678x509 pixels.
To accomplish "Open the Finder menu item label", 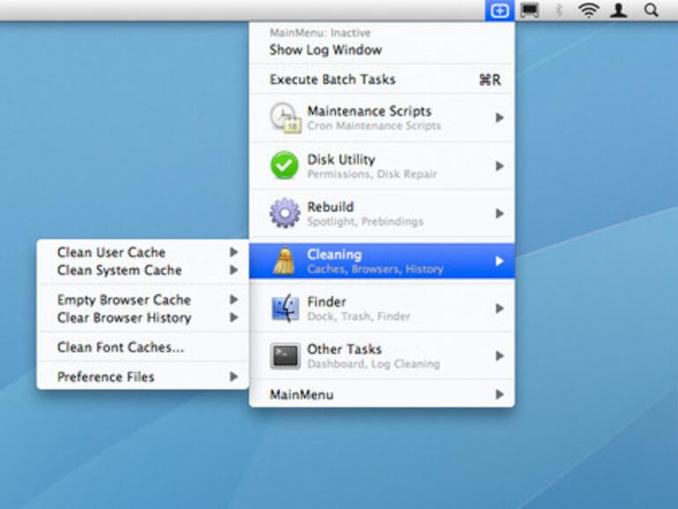I will 327,301.
